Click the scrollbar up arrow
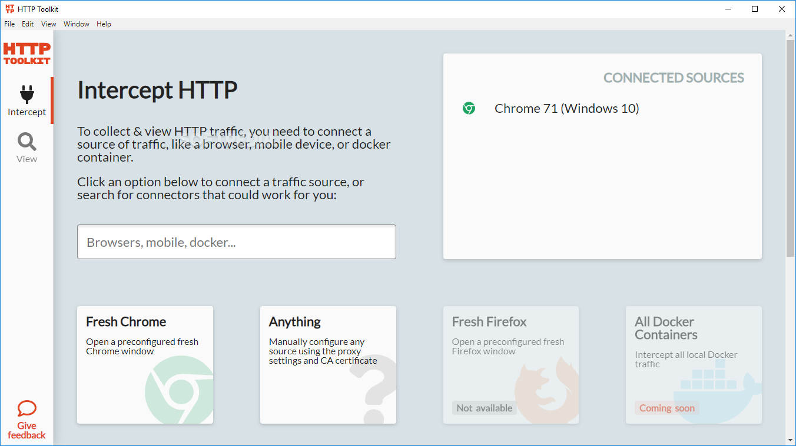Viewport: 796px width, 446px height. [x=791, y=35]
